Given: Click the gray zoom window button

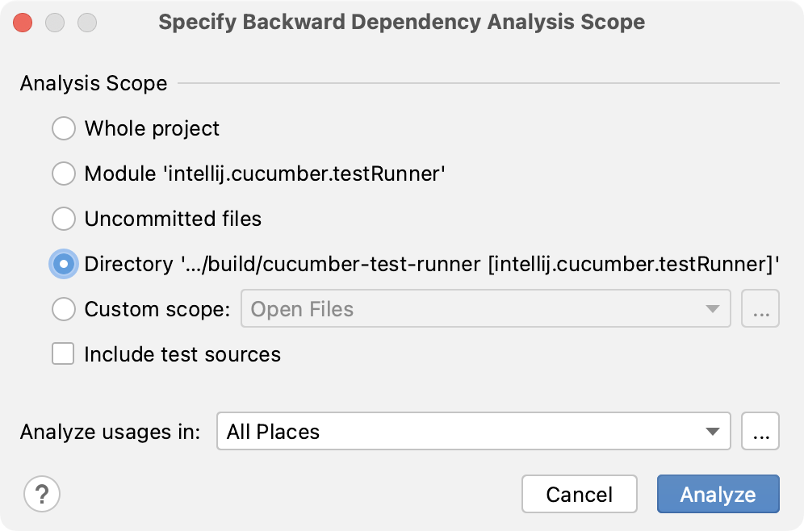Looking at the screenshot, I should [x=87, y=23].
